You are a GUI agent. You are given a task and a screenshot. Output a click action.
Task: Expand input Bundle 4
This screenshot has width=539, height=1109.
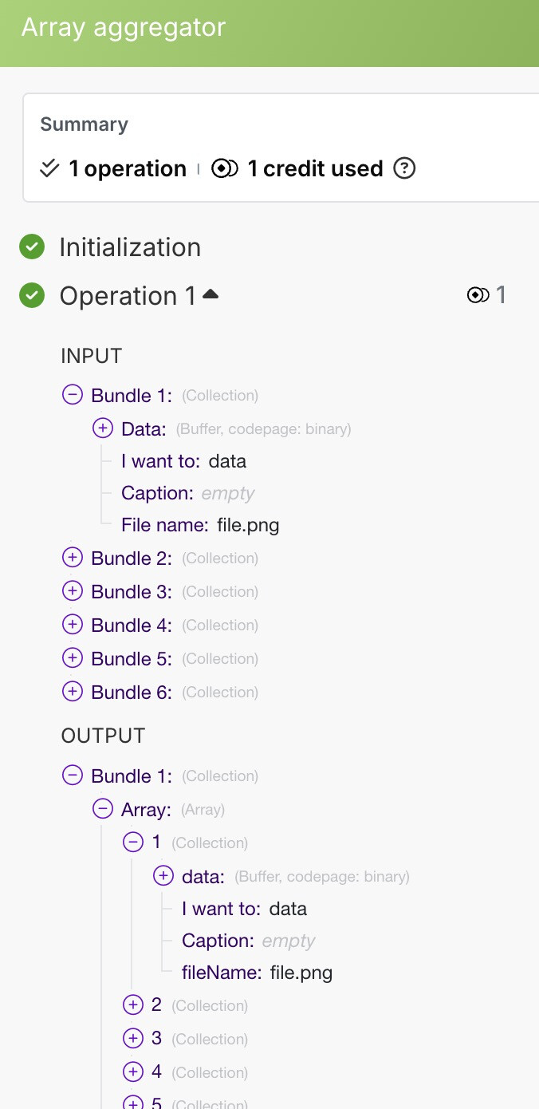(x=73, y=625)
